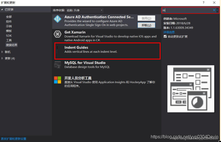Click the 卸载(U) uninstall button
This screenshot has height=142, width=221.
click(x=146, y=25)
